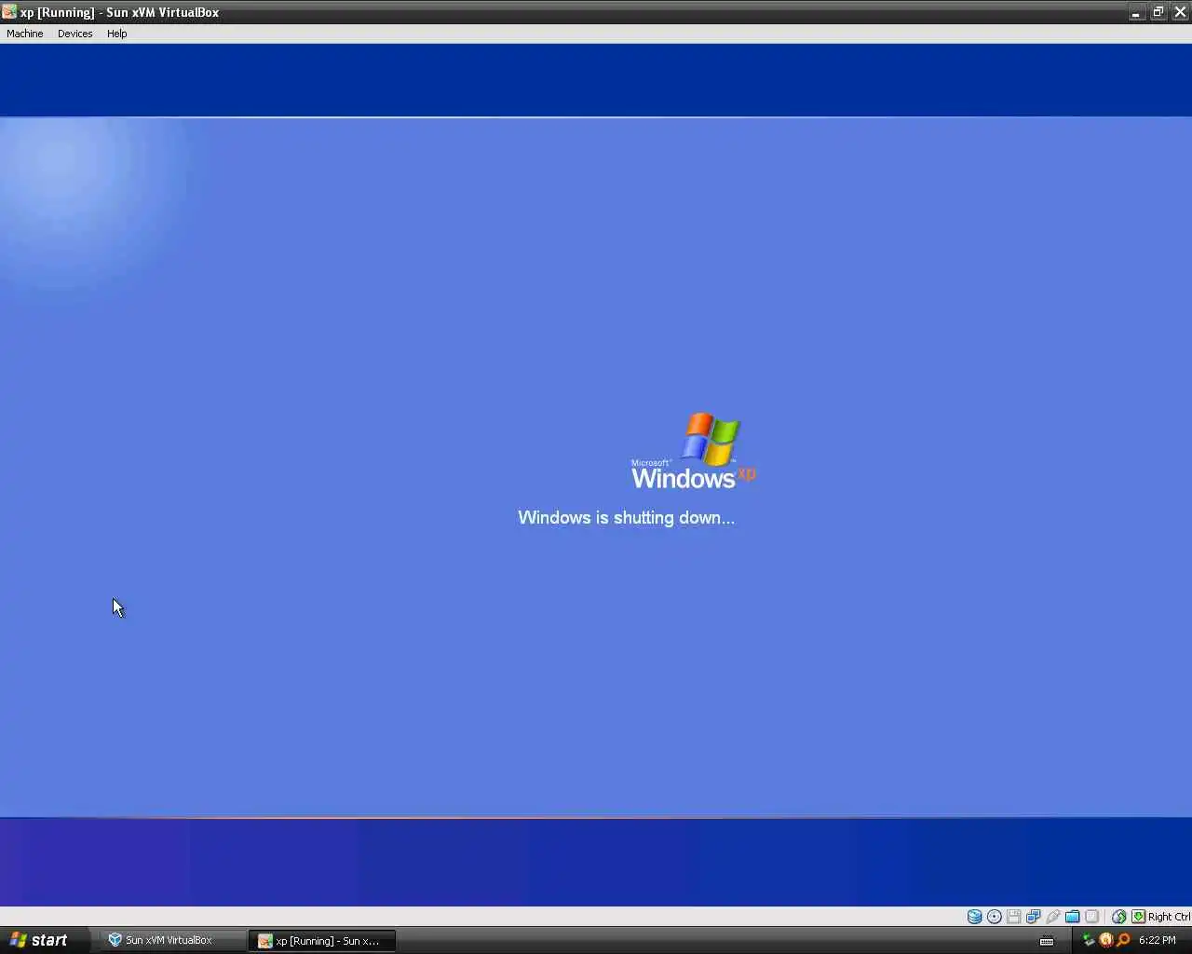Click the hard disk activity status icon
Viewport: 1192px width, 954px height.
(x=974, y=917)
